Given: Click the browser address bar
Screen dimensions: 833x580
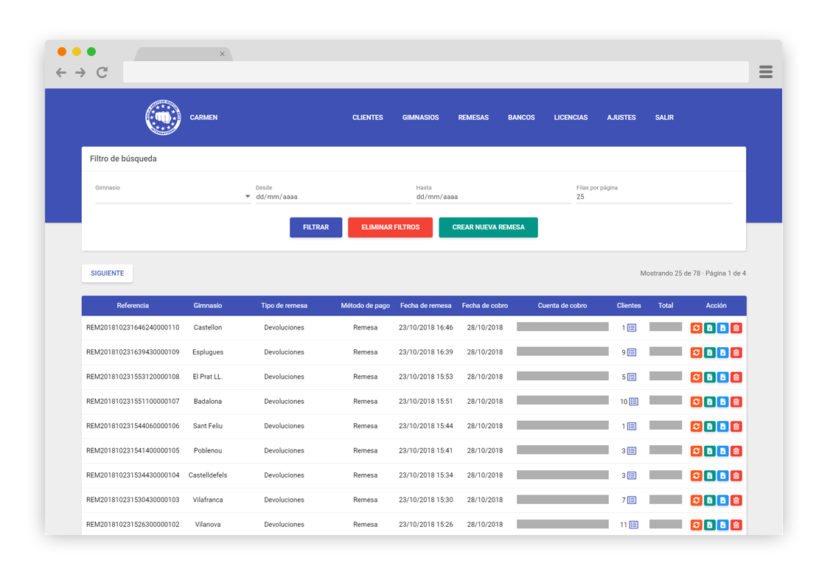Looking at the screenshot, I should (x=436, y=71).
